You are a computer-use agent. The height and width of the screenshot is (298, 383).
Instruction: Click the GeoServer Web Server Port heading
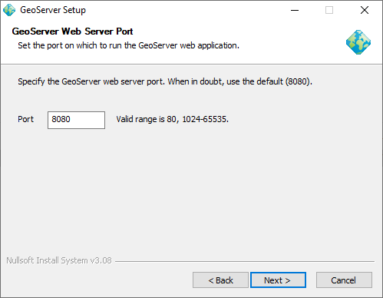click(72, 31)
